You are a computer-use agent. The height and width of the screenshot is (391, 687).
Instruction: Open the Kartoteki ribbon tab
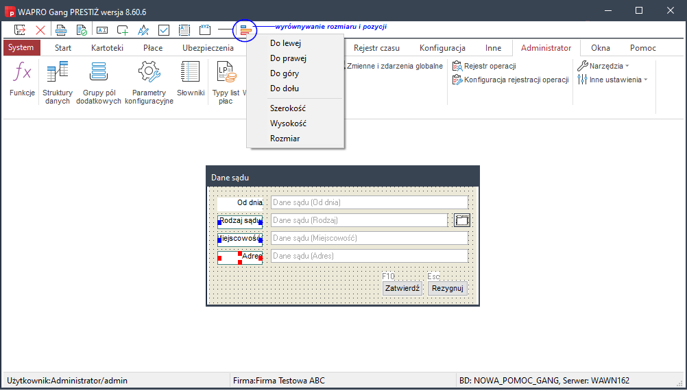pos(107,48)
